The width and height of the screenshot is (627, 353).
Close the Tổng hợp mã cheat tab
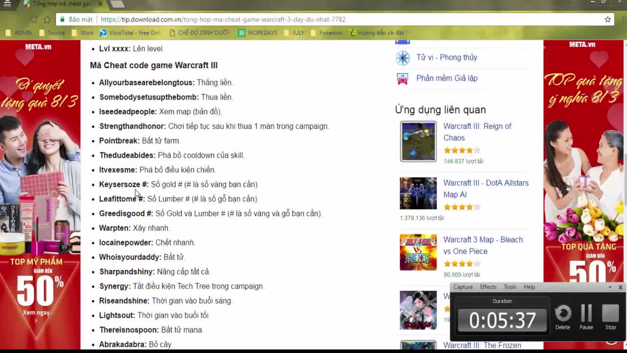(x=100, y=4)
